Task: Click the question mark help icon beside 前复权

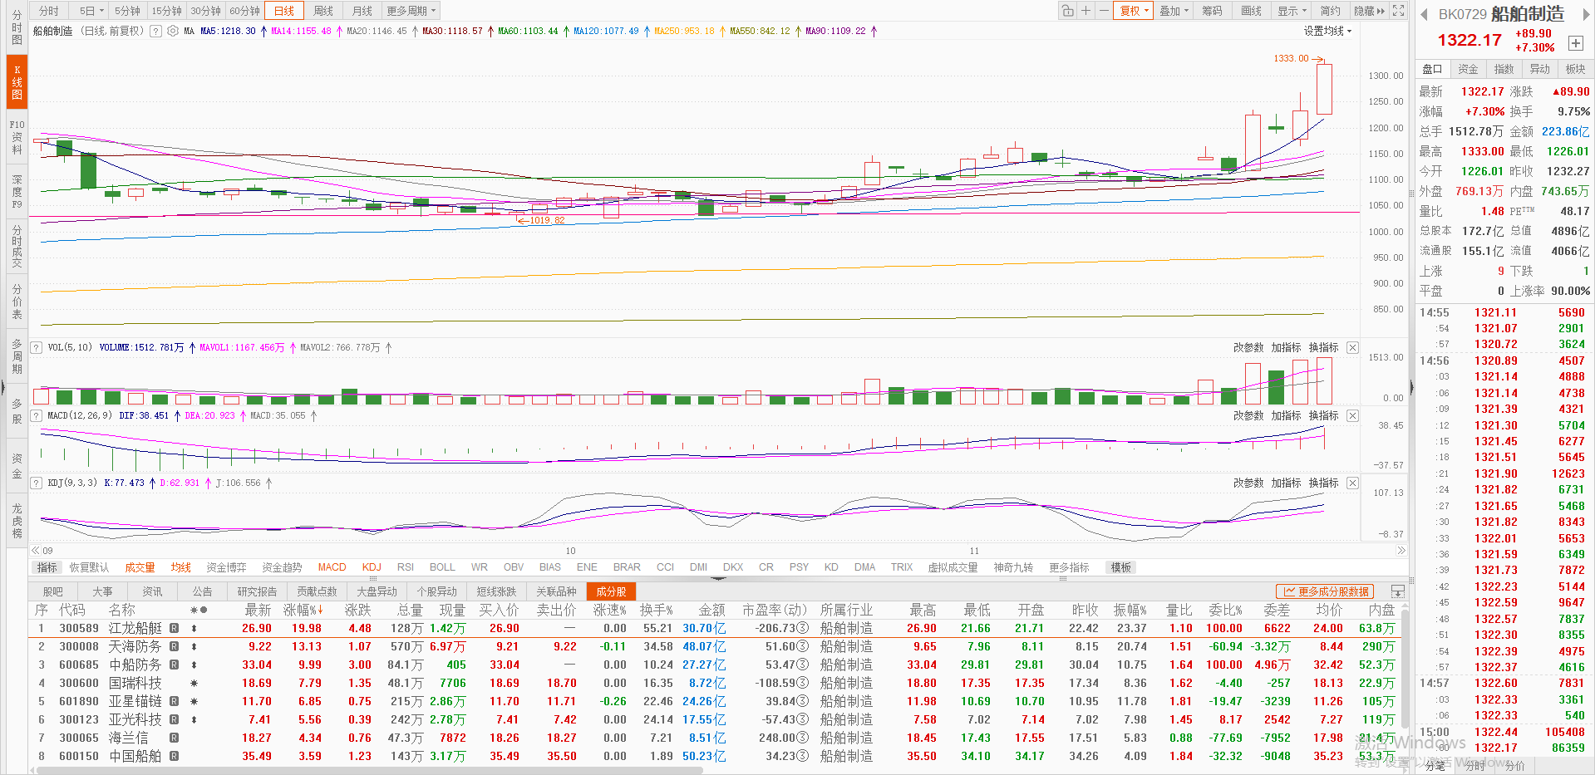Action: (x=155, y=31)
